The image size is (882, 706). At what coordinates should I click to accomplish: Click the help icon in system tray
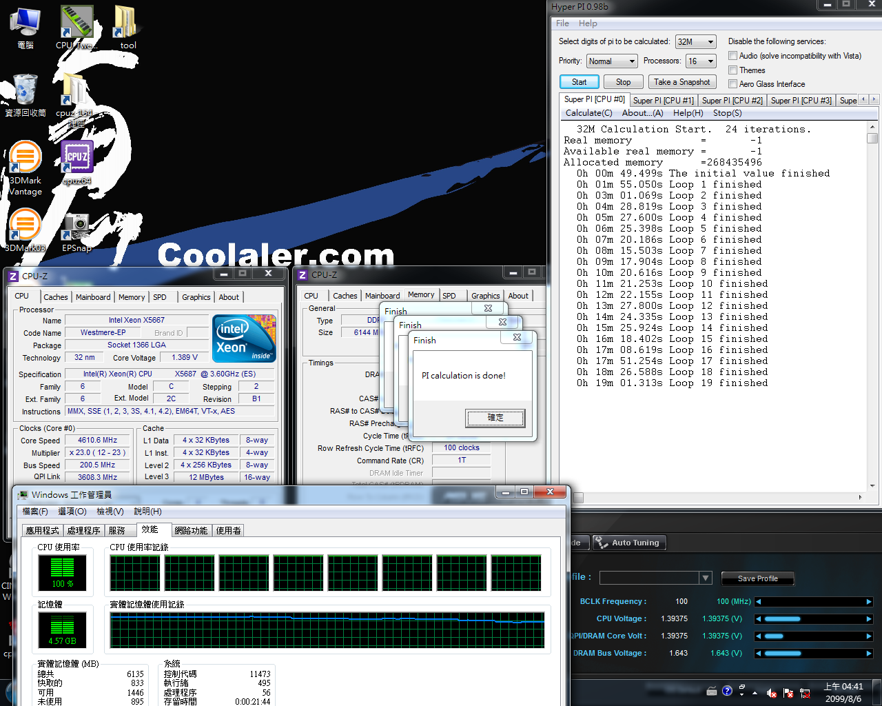(727, 691)
